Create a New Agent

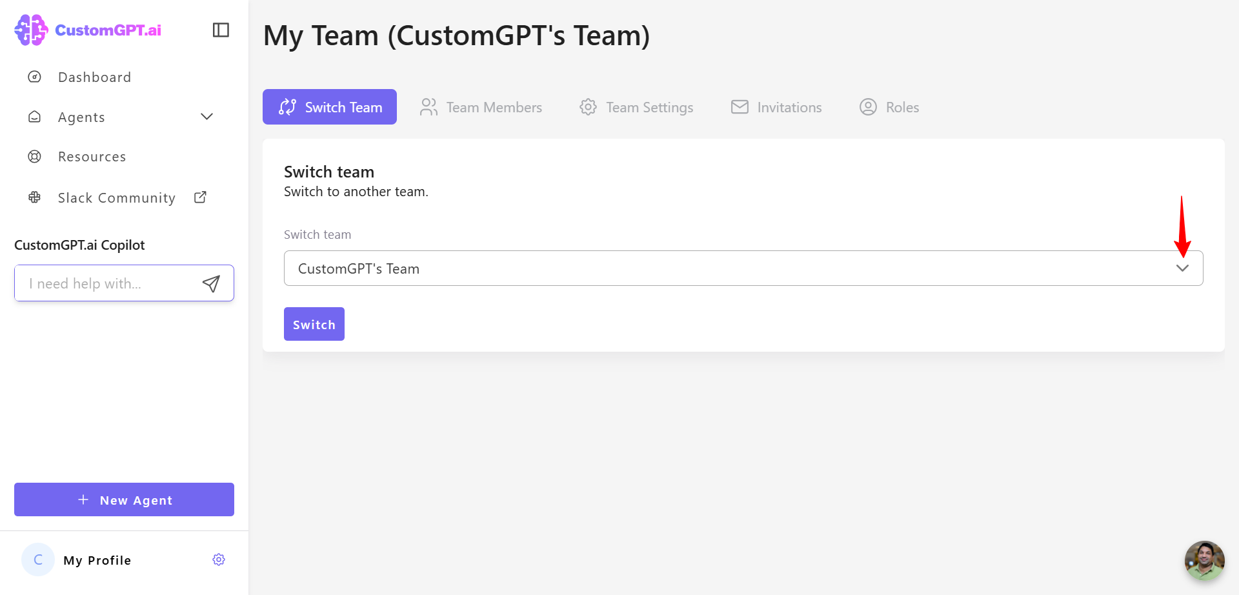(124, 499)
